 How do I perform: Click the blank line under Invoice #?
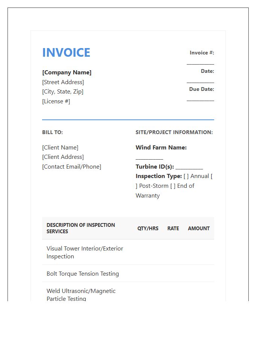click(200, 64)
